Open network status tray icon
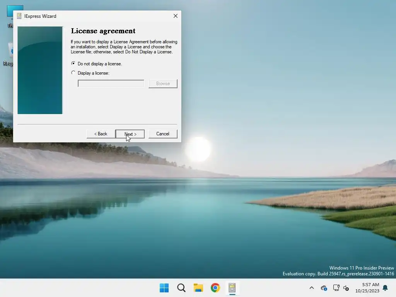Screen dimensions: 396x297 336,288
